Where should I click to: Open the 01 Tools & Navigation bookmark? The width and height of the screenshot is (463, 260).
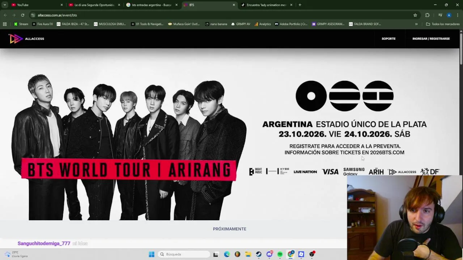click(x=147, y=24)
